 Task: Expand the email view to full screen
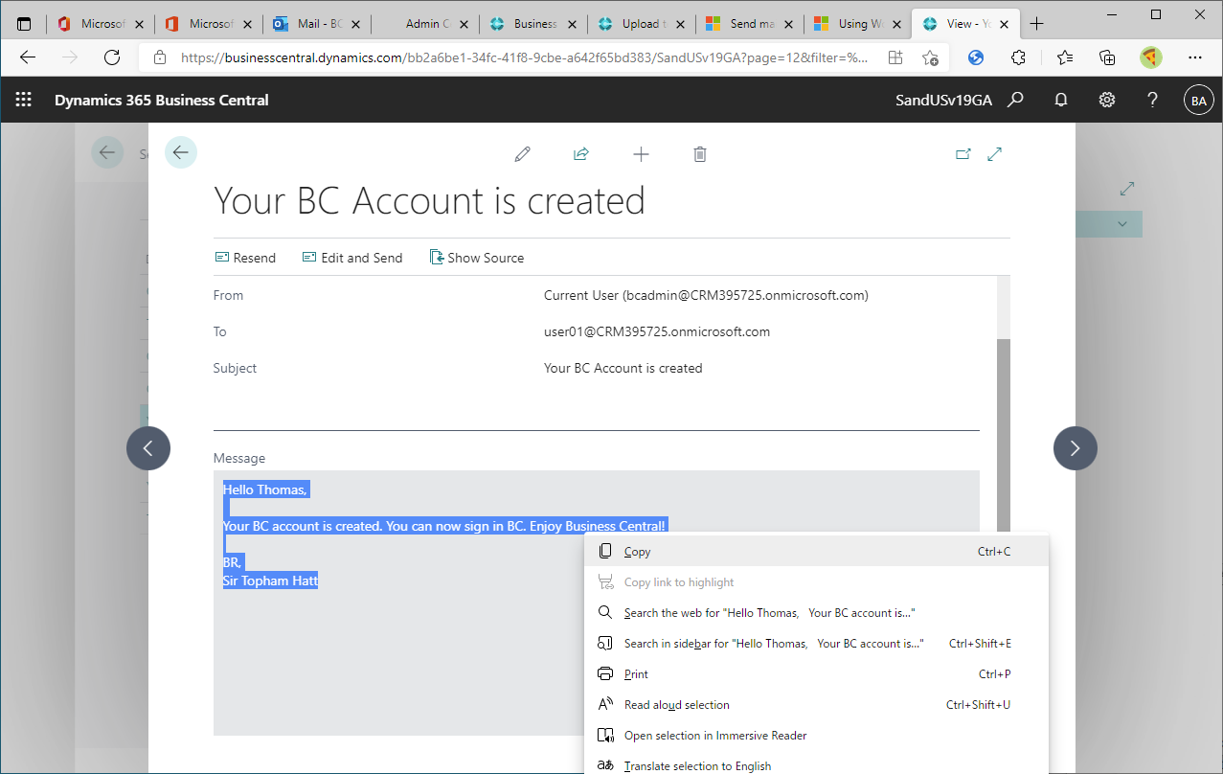pyautogui.click(x=994, y=153)
